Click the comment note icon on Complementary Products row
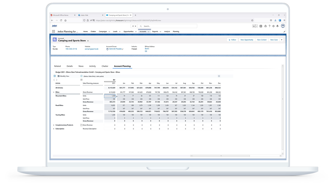Image resolution: width=336 pixels, height=189 pixels. (x=81, y=125)
